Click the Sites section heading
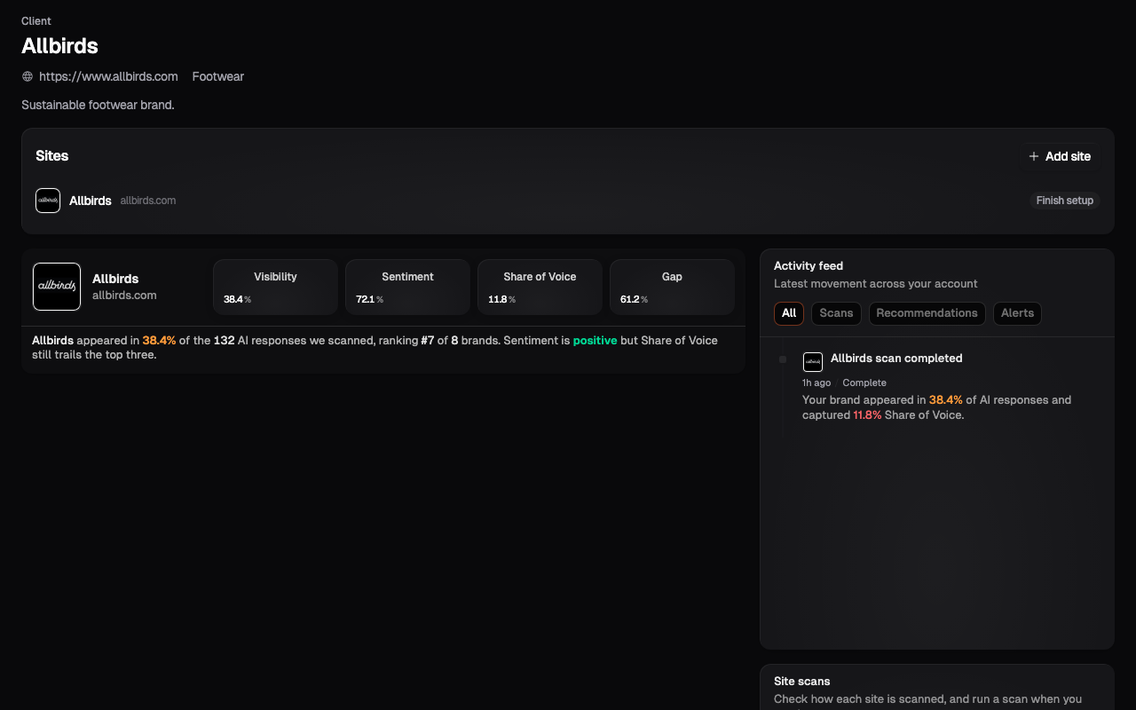Image resolution: width=1136 pixels, height=710 pixels. [x=52, y=156]
